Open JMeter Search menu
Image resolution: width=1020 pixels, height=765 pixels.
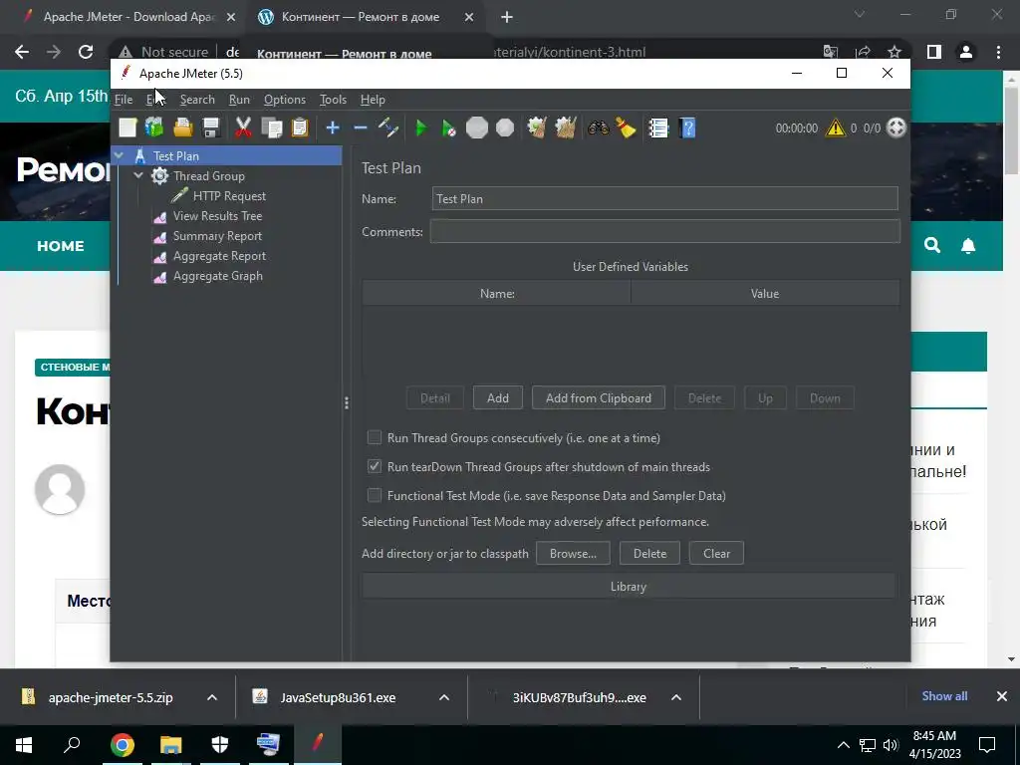point(197,100)
